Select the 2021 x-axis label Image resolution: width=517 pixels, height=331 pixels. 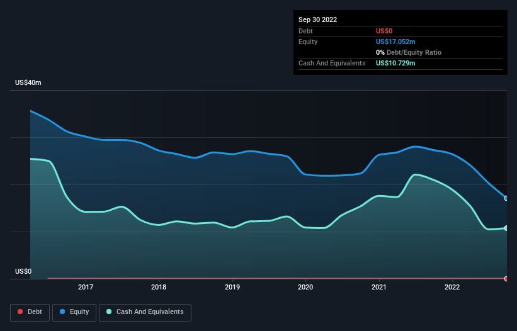tap(379, 287)
